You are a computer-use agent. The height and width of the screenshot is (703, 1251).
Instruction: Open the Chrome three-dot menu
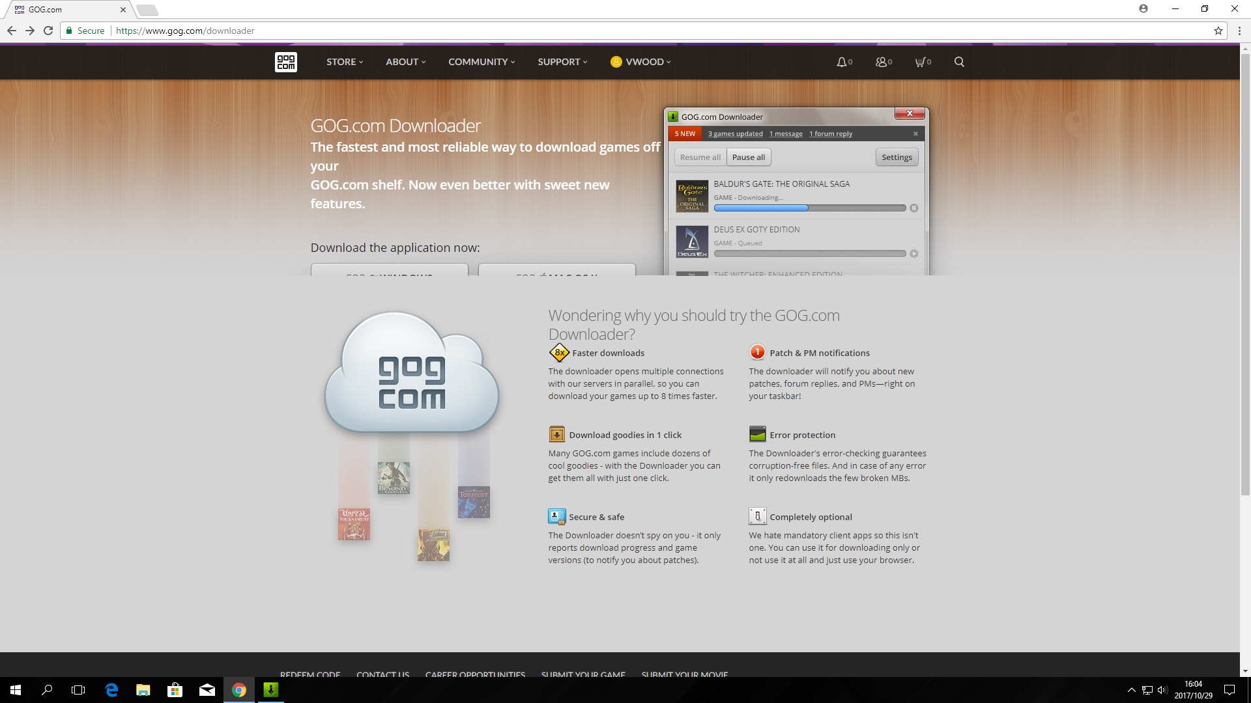(x=1239, y=31)
